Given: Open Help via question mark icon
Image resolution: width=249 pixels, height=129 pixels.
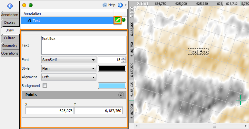Looking at the screenshot, I should (x=105, y=5).
